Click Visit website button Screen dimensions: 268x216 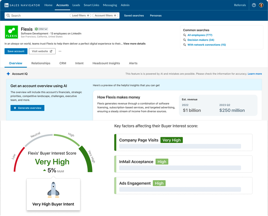42,51
